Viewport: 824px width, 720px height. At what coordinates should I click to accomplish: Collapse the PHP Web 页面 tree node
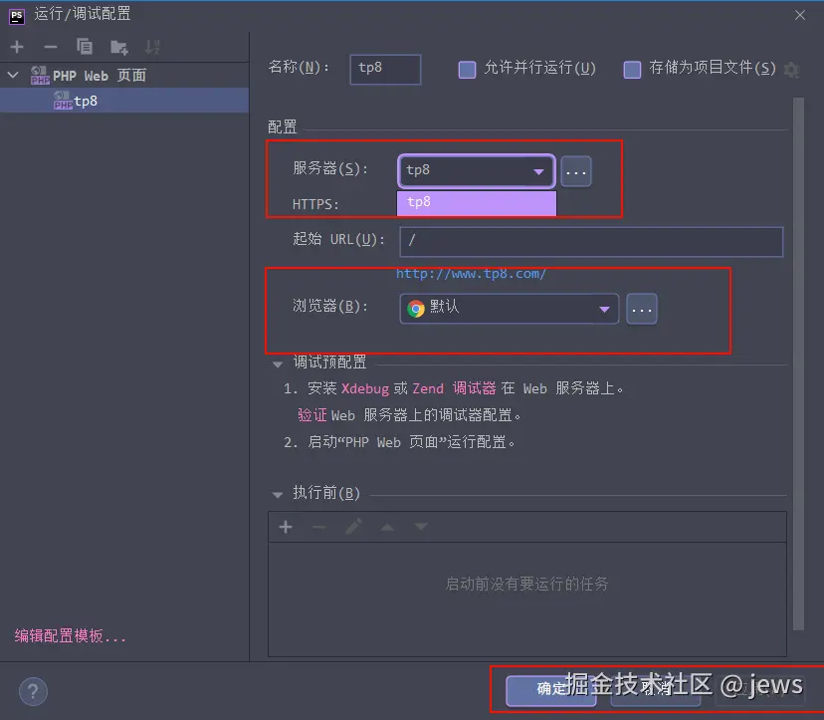tap(12, 76)
